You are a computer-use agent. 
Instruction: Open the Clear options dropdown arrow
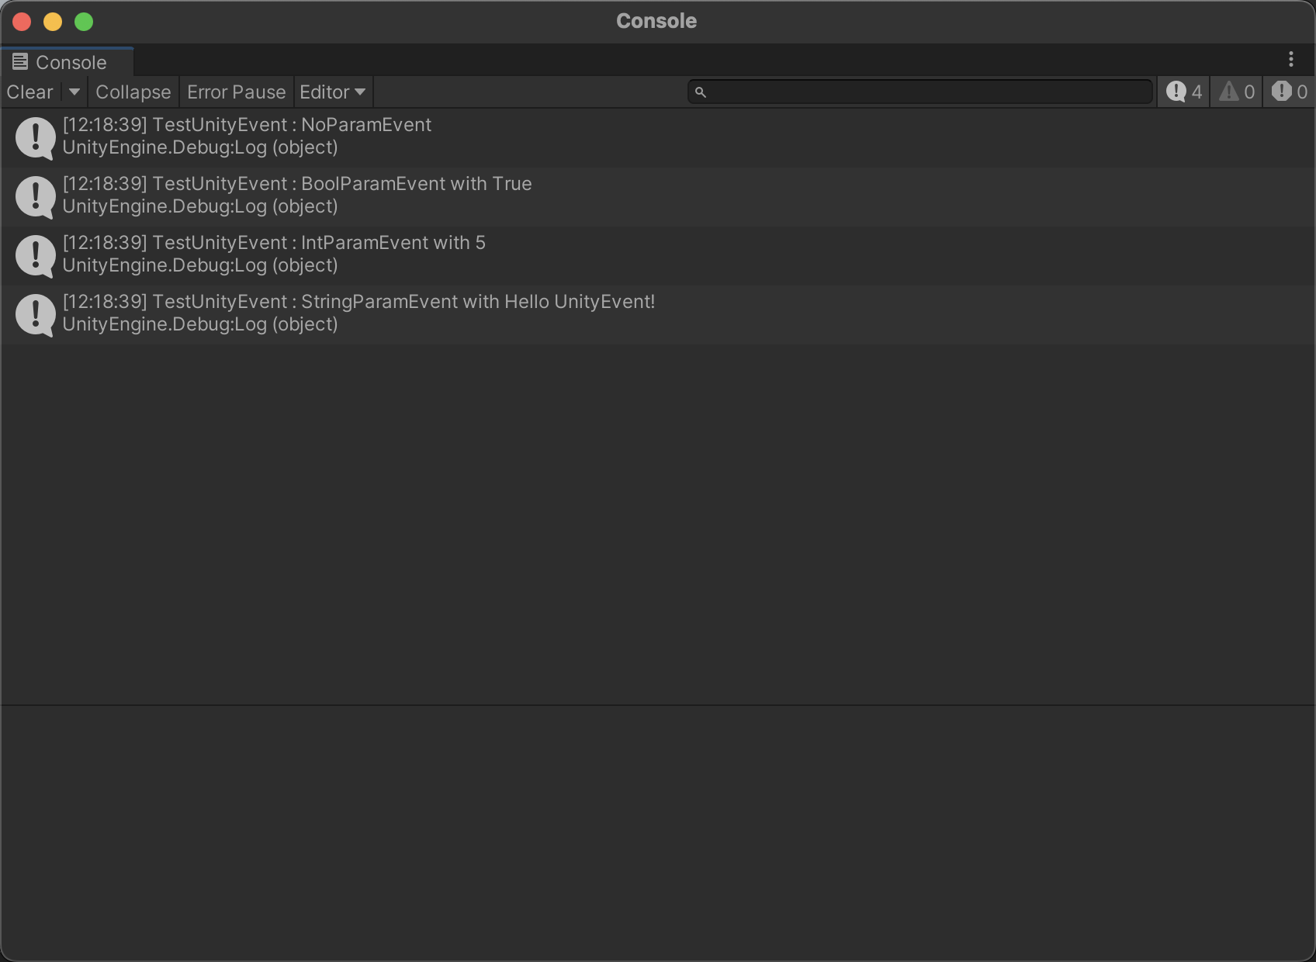(x=74, y=92)
